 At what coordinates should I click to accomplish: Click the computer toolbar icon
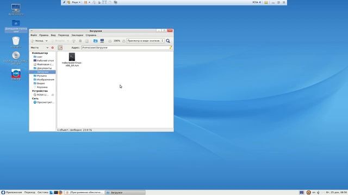(102, 41)
